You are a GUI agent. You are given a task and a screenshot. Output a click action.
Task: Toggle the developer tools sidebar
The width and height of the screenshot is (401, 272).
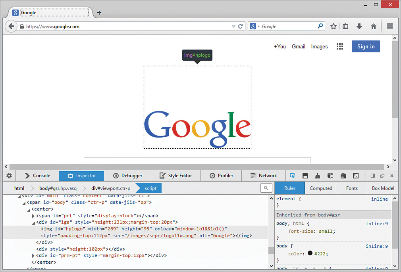[x=372, y=176]
